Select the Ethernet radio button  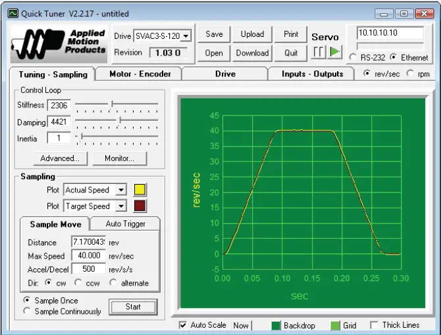[394, 57]
